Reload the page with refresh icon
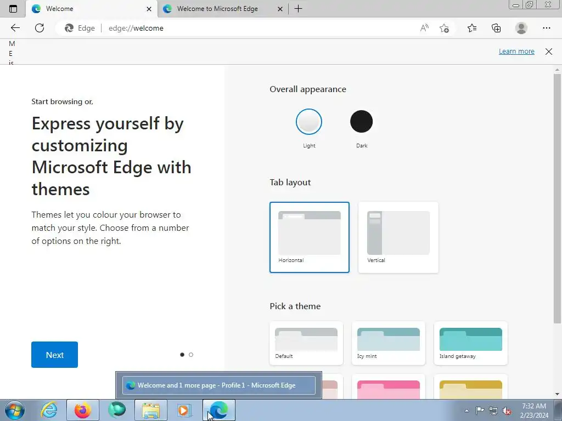This screenshot has width=562, height=421. (x=40, y=28)
